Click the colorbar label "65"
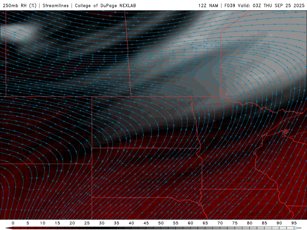Screen dimensions: 307x230 [205, 223]
